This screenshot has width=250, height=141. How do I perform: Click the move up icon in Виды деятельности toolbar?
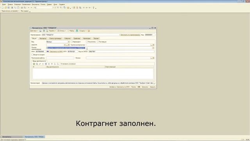(49, 64)
